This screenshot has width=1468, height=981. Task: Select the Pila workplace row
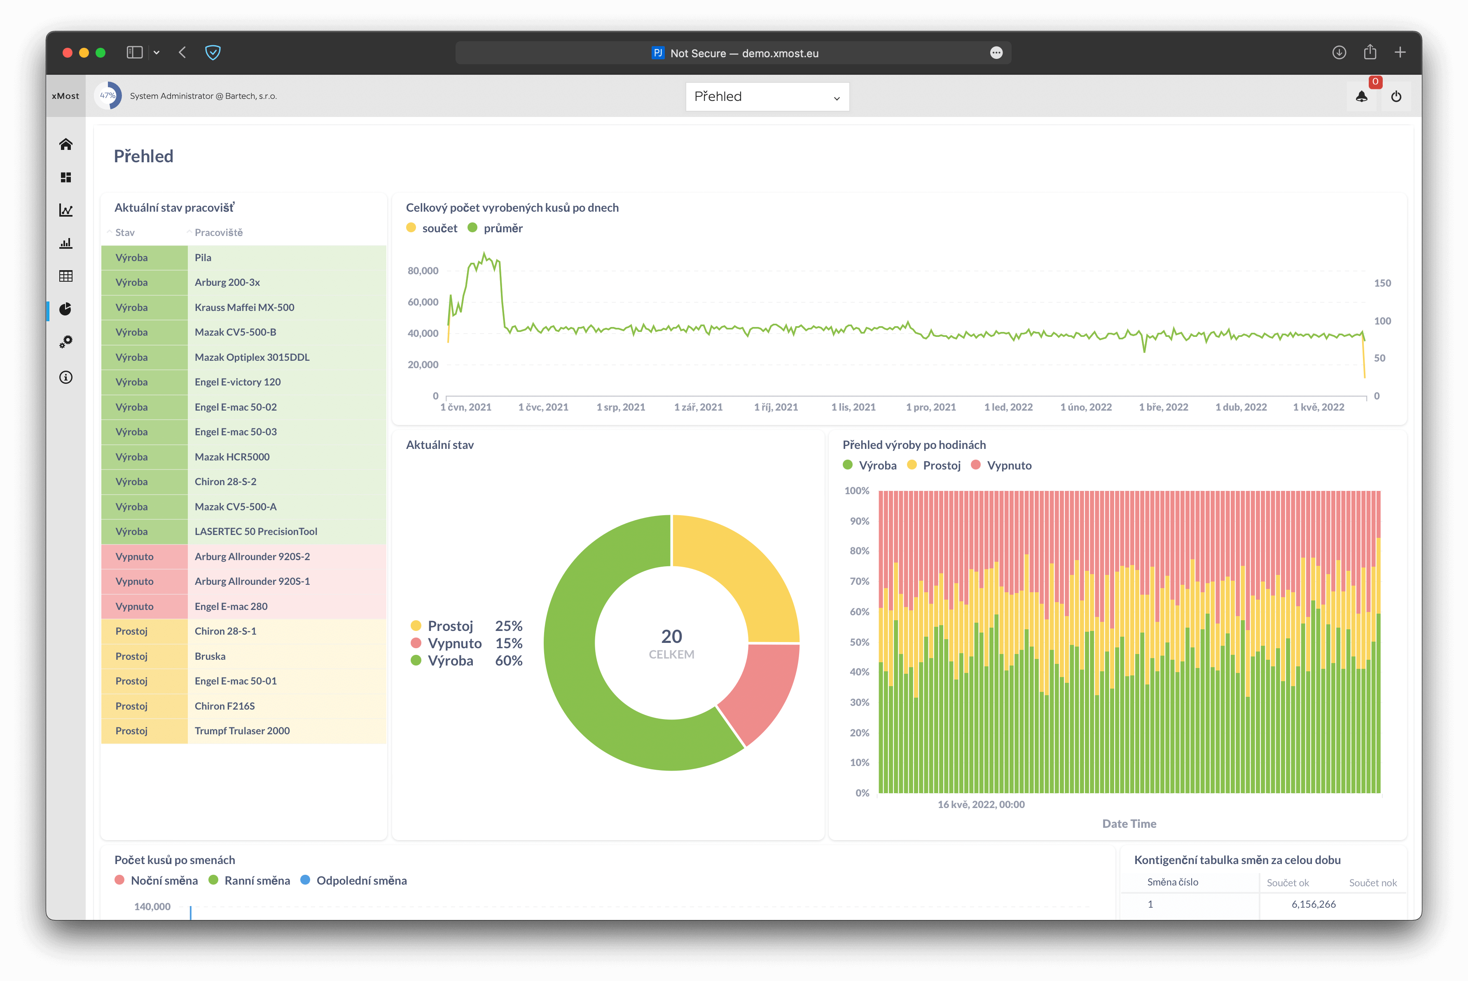(x=244, y=258)
